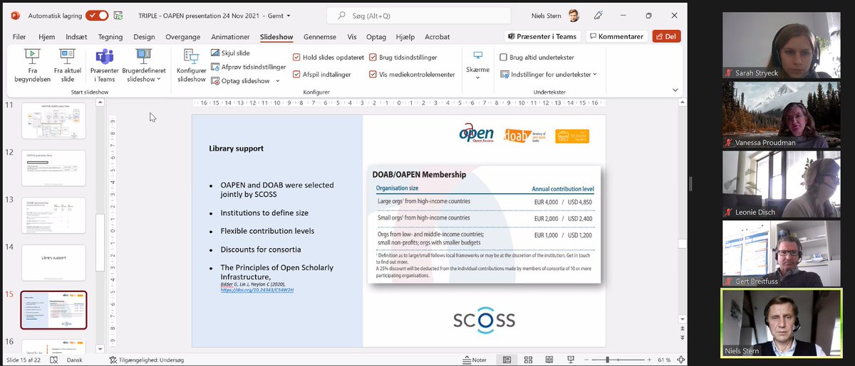Select slide 13 thumbnail
Viewport: 855px width, 366px height.
click(x=53, y=215)
